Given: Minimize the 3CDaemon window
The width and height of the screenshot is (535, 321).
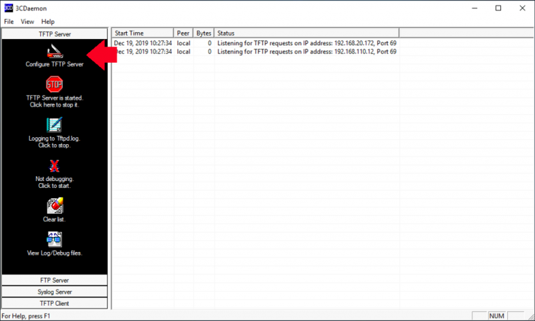Looking at the screenshot, I should click(x=474, y=8).
